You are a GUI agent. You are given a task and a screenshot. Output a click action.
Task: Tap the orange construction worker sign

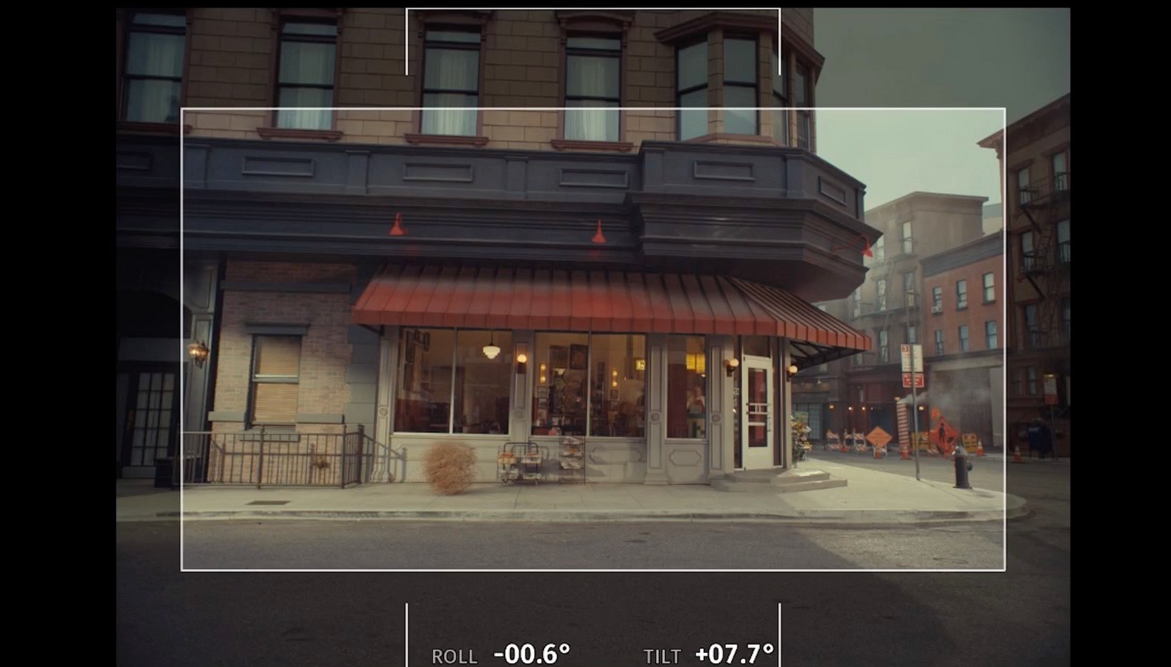pos(944,434)
